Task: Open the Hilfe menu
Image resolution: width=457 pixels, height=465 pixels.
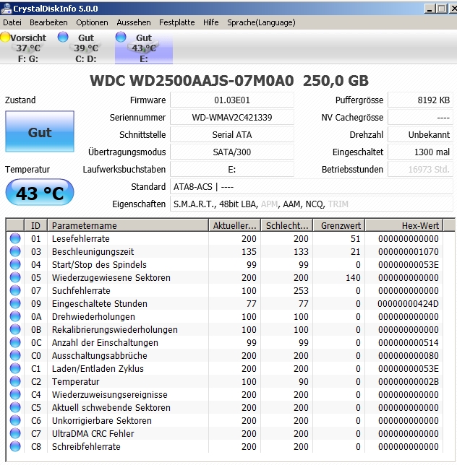Action: pyautogui.click(x=211, y=22)
